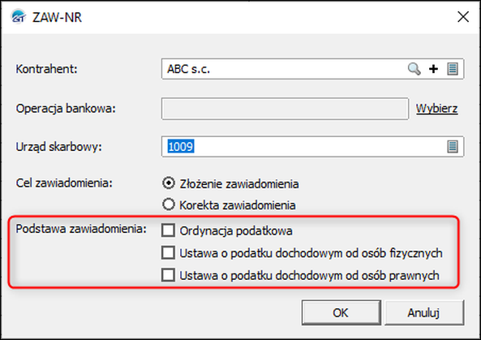This screenshot has height=340, width=481.
Task: Click into the Kontrahent field showing ABC s.c.
Action: (284, 69)
